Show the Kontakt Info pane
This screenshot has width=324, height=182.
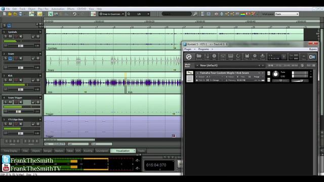pyautogui.click(x=214, y=57)
